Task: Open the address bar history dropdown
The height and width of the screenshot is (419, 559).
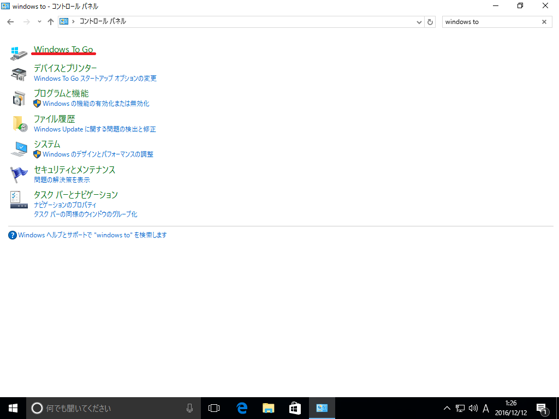Action: [419, 22]
